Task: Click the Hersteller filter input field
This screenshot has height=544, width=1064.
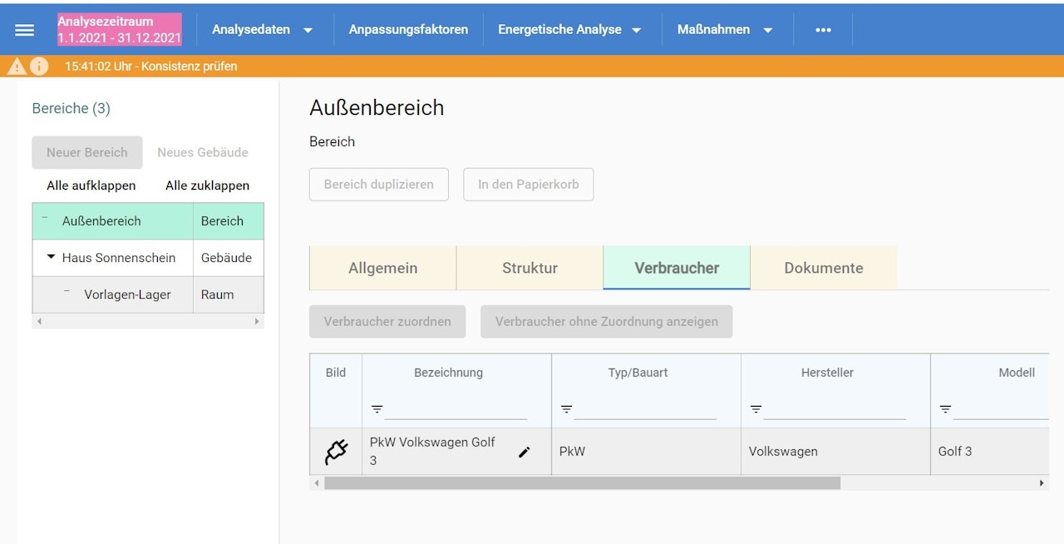Action: click(834, 409)
